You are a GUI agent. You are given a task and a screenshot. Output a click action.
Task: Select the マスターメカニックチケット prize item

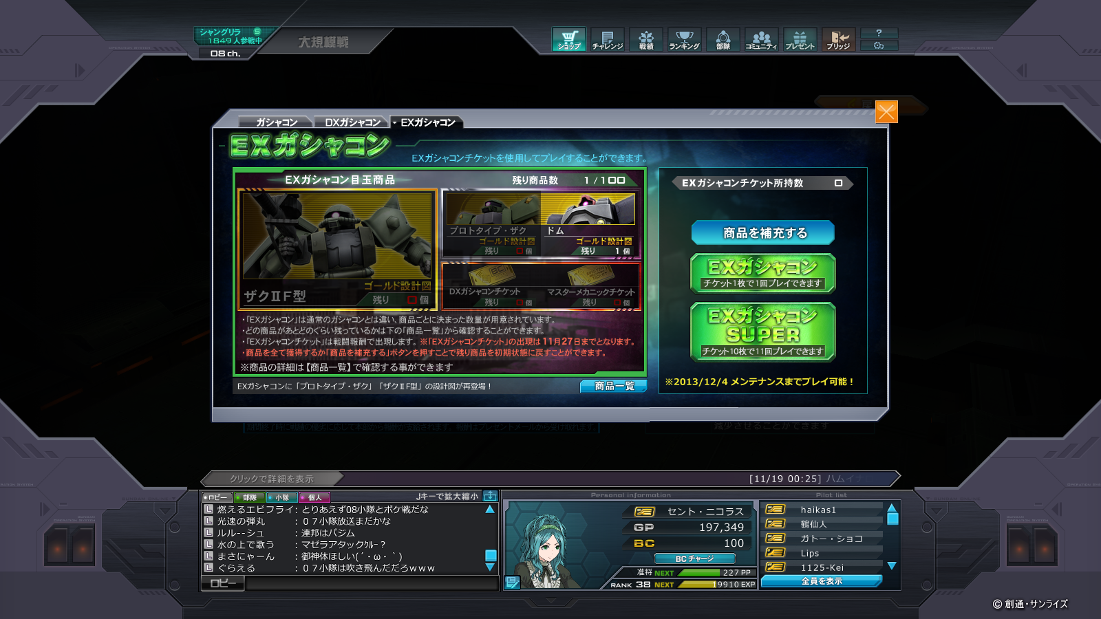[x=590, y=285]
